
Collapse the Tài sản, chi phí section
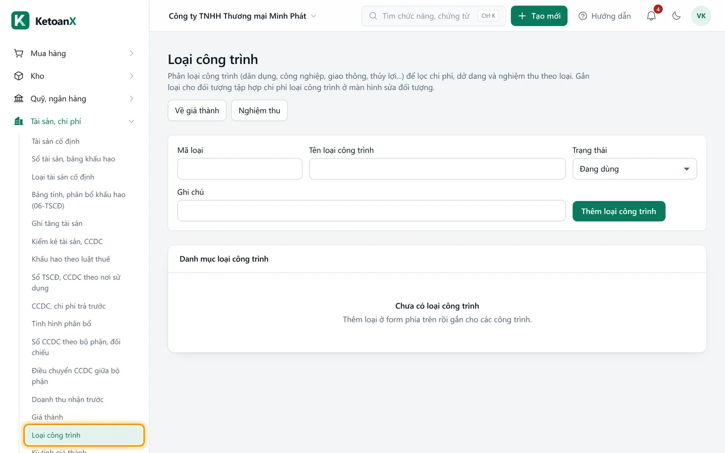131,121
